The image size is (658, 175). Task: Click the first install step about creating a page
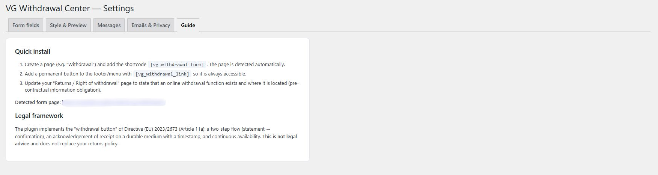point(155,65)
